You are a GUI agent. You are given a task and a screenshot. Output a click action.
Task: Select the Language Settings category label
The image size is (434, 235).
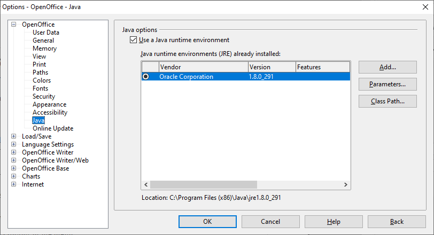pyautogui.click(x=48, y=144)
